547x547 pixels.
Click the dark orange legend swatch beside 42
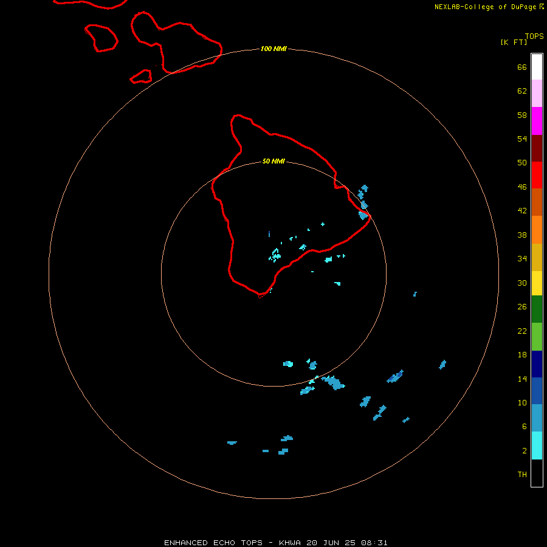click(537, 202)
